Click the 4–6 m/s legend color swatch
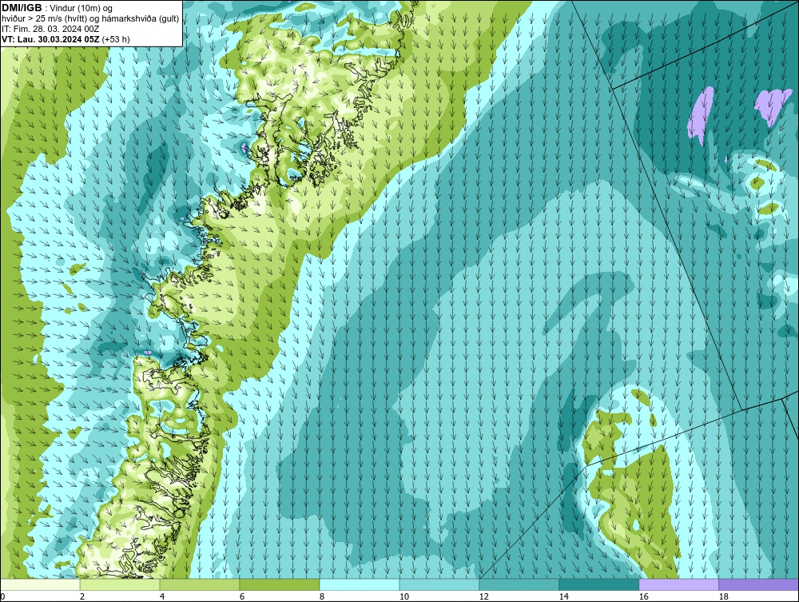Viewport: 799px width, 602px height. (200, 584)
